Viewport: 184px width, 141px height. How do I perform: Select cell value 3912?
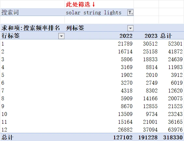click(177, 75)
